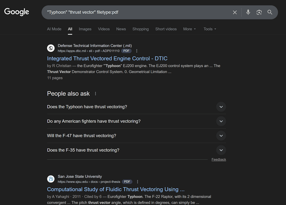Image resolution: width=286 pixels, height=205 pixels.
Task: Click the San Jose State University favicon
Action: [51, 179]
